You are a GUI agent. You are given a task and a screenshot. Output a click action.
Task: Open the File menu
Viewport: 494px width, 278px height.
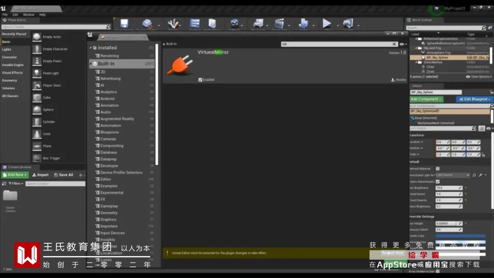[x=5, y=15]
